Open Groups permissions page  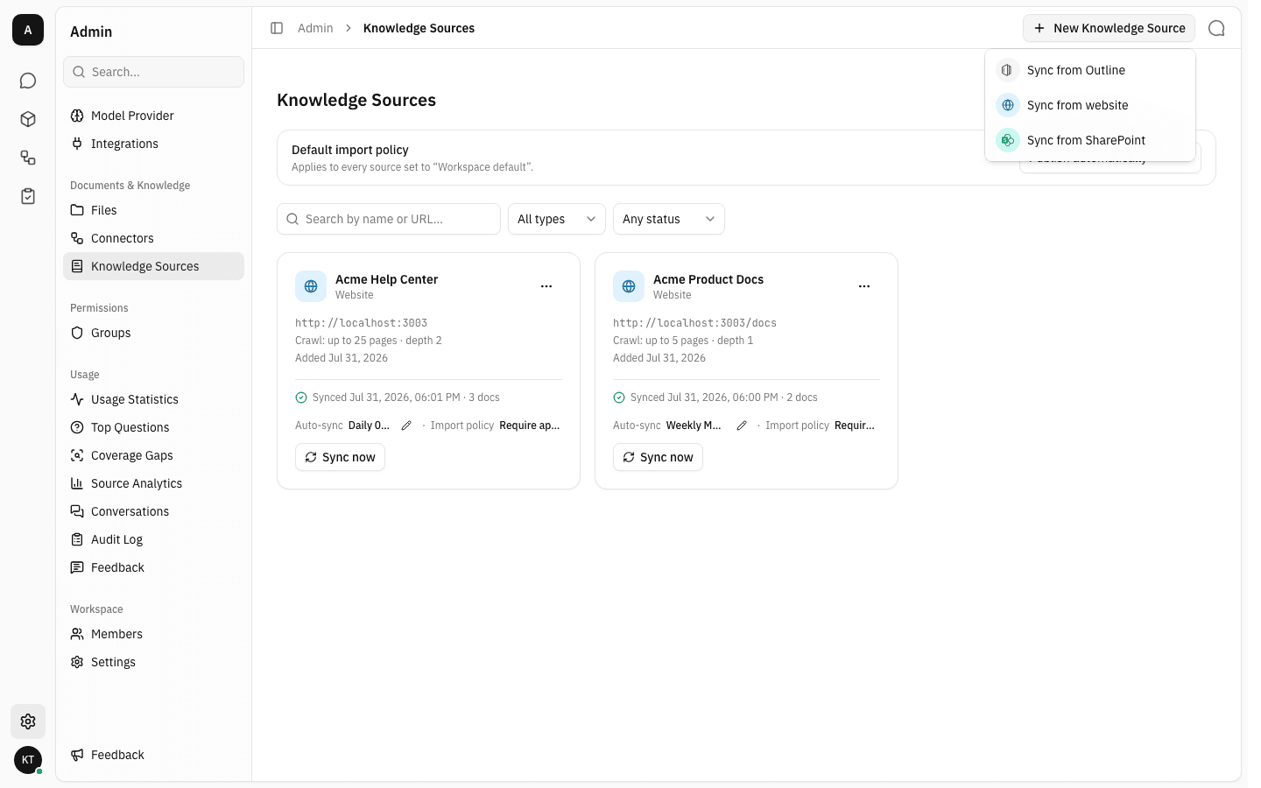pyautogui.click(x=153, y=333)
